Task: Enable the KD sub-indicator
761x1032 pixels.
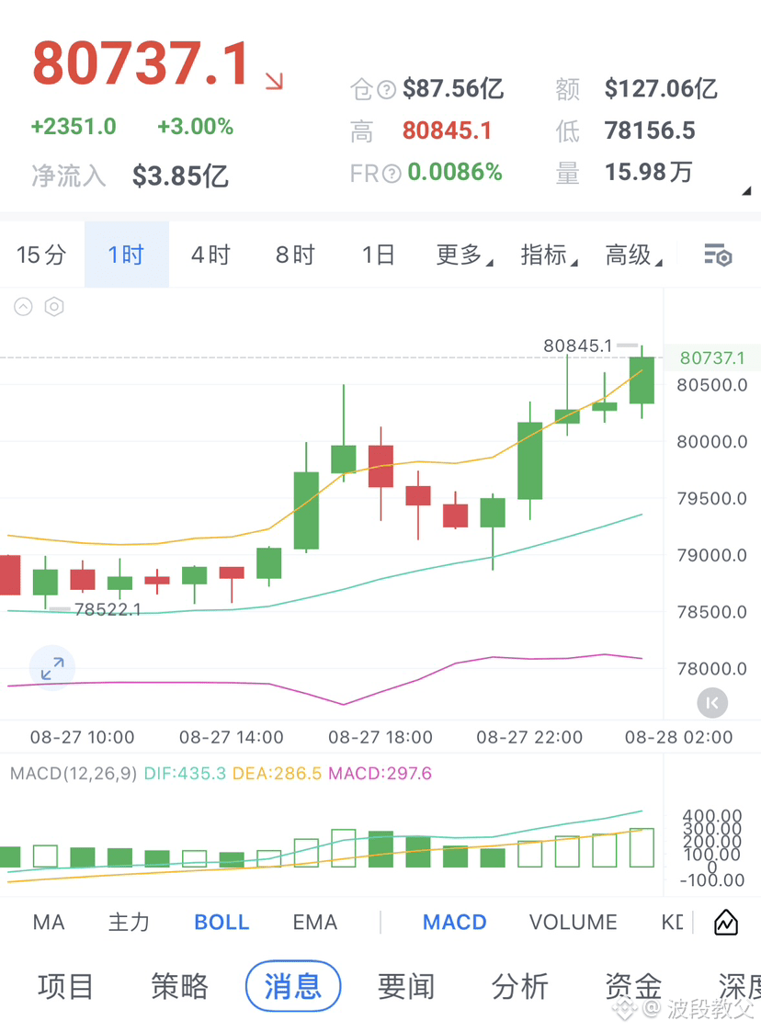Action: pos(673,922)
